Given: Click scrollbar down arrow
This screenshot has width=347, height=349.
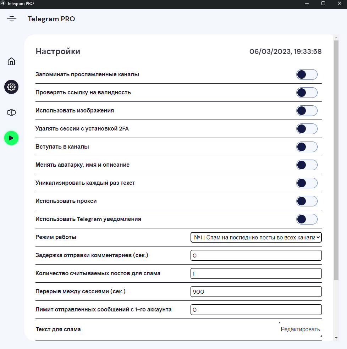Looking at the screenshot, I should [336, 338].
